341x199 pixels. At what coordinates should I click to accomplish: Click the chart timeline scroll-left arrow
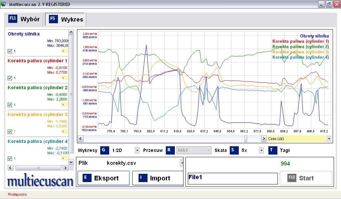(x=81, y=139)
